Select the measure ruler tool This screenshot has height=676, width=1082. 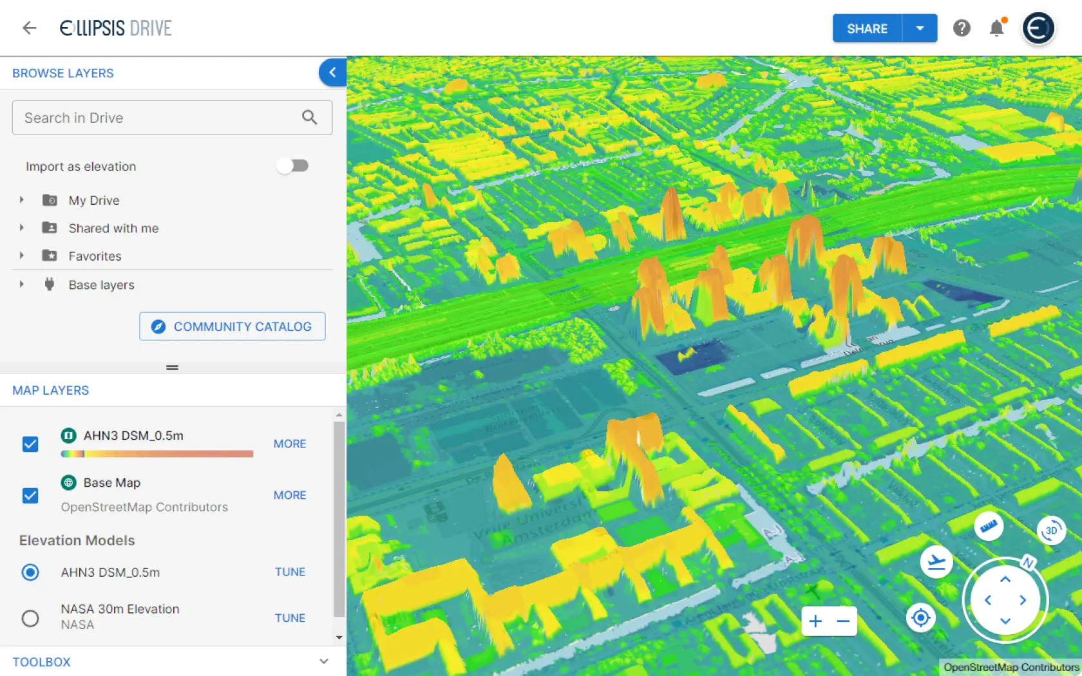(x=988, y=527)
